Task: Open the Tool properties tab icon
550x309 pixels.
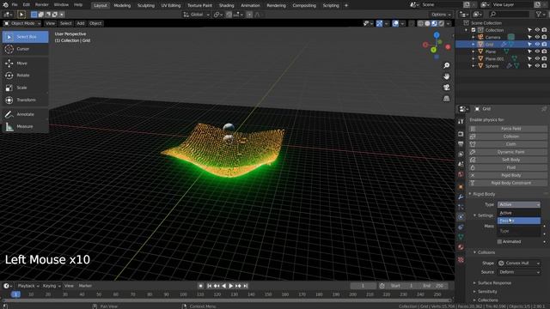Action: pos(461,121)
